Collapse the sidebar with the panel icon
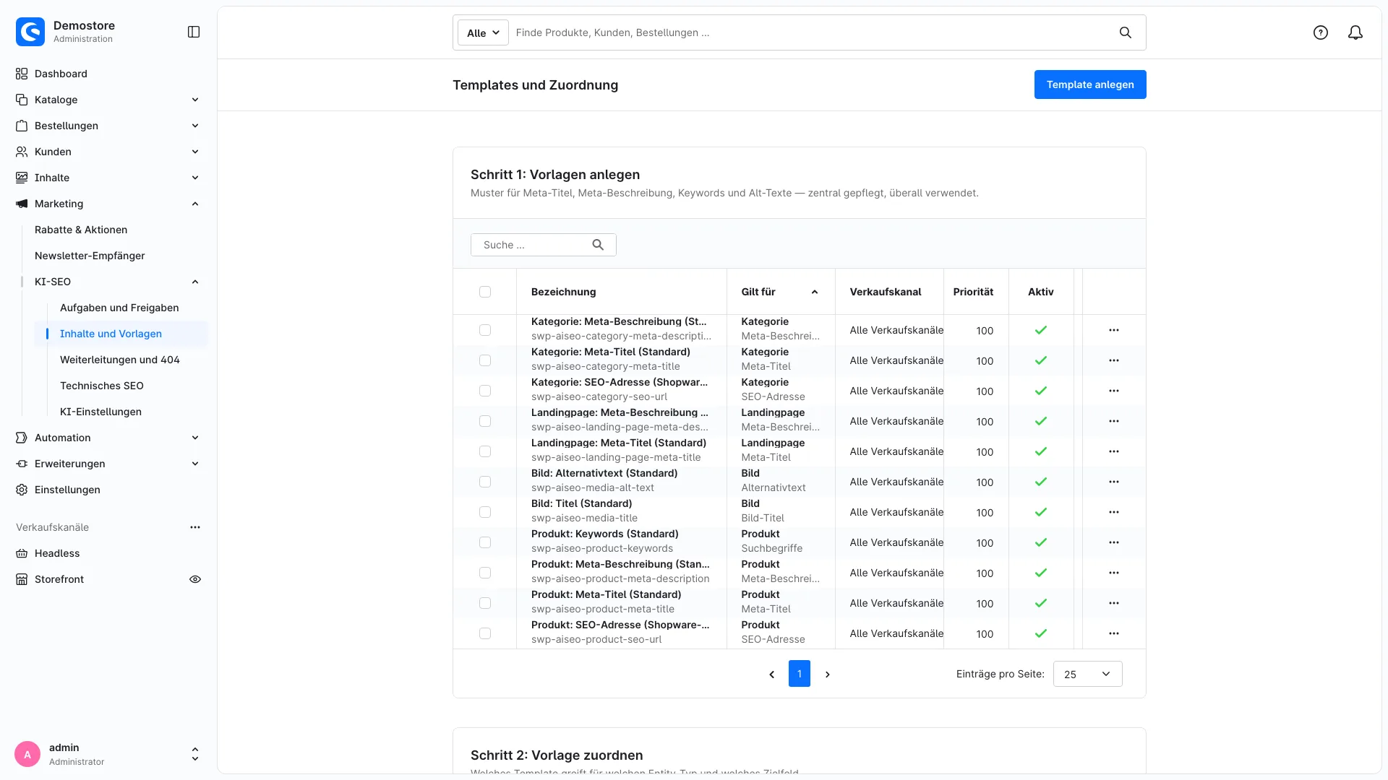 [x=194, y=32]
